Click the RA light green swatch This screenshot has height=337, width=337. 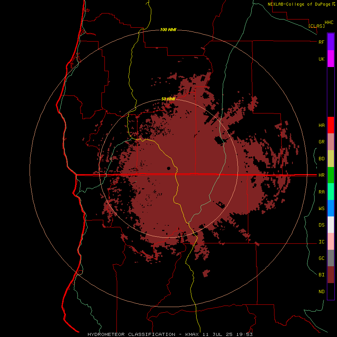(x=331, y=192)
